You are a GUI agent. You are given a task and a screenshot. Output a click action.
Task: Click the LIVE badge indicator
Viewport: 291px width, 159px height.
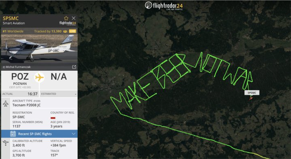(x=72, y=31)
